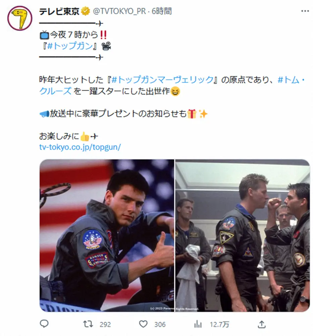Retweet the post using the retweet icon

coord(88,324)
